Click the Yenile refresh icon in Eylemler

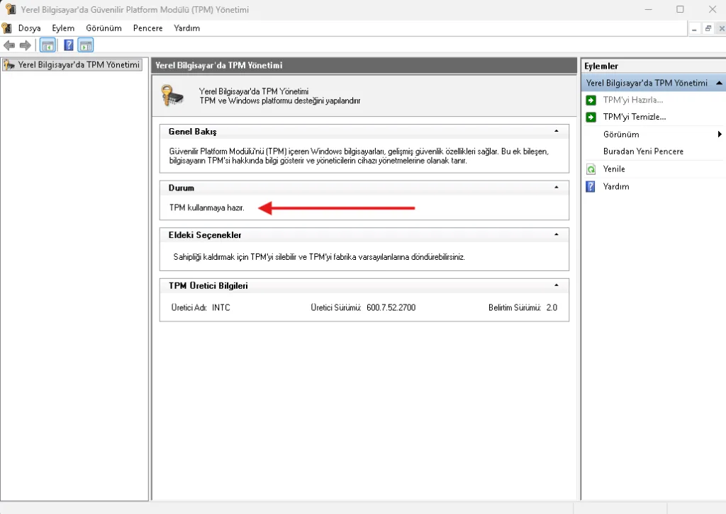591,169
